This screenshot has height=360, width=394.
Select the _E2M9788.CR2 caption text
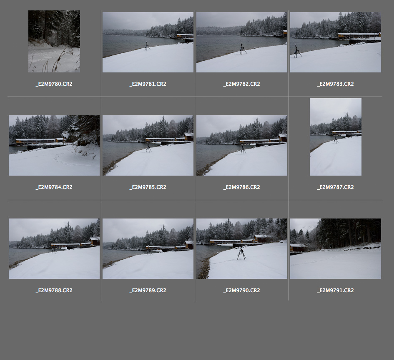click(54, 290)
